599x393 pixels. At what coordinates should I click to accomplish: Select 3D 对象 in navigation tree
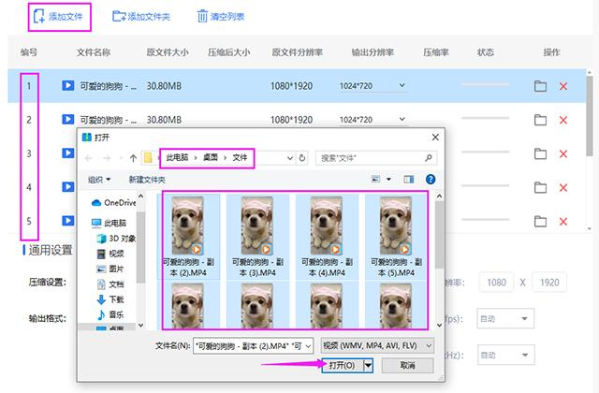tap(116, 239)
